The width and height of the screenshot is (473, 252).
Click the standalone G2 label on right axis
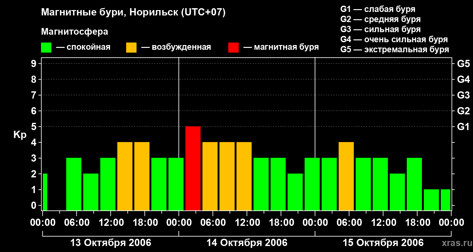[464, 111]
